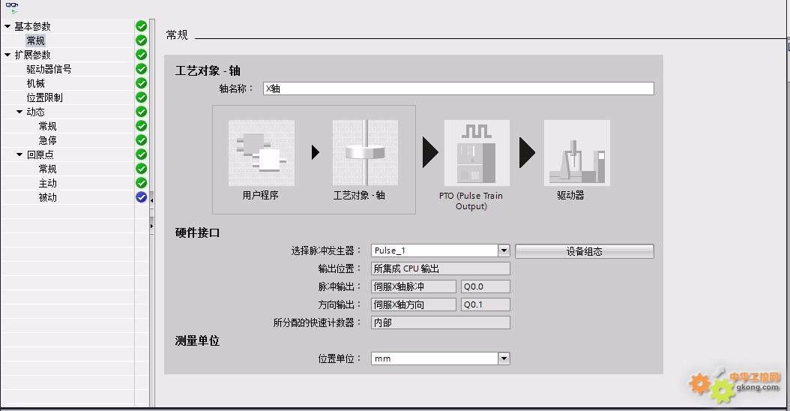Image resolution: width=790 pixels, height=411 pixels.
Task: Click the green check status icon beside 扩展参数
Action: pos(141,55)
